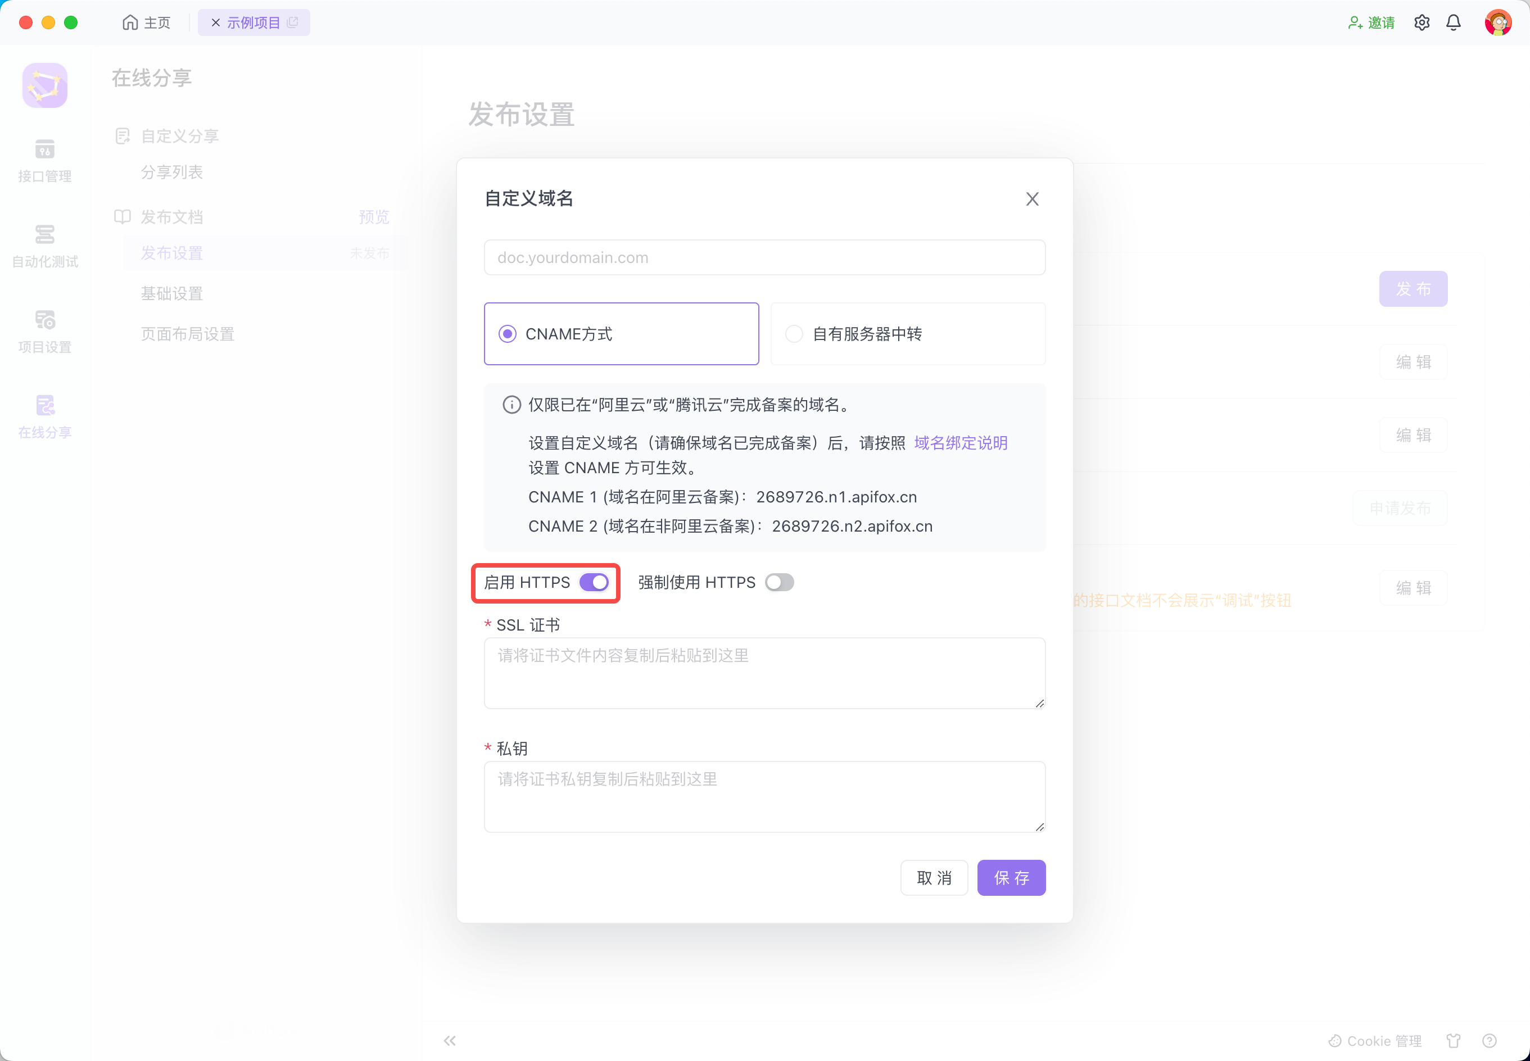Viewport: 1530px width, 1061px height.
Task: Collapse sidebar with double chevron arrow
Action: [450, 1040]
